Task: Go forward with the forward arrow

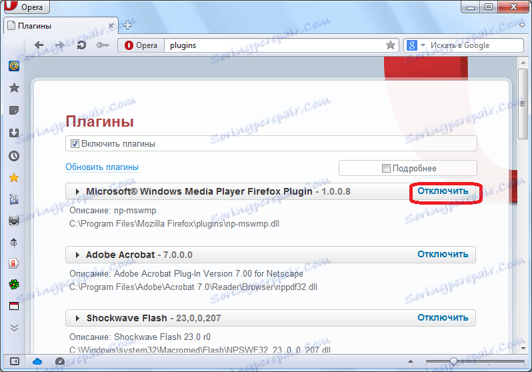Action: click(60, 45)
